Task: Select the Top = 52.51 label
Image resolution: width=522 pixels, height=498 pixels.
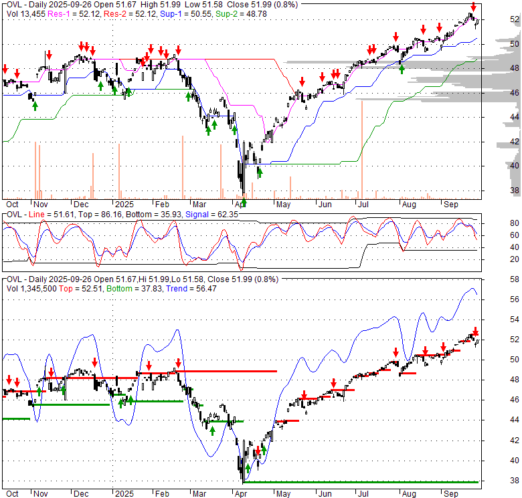Action: pyautogui.click(x=81, y=289)
